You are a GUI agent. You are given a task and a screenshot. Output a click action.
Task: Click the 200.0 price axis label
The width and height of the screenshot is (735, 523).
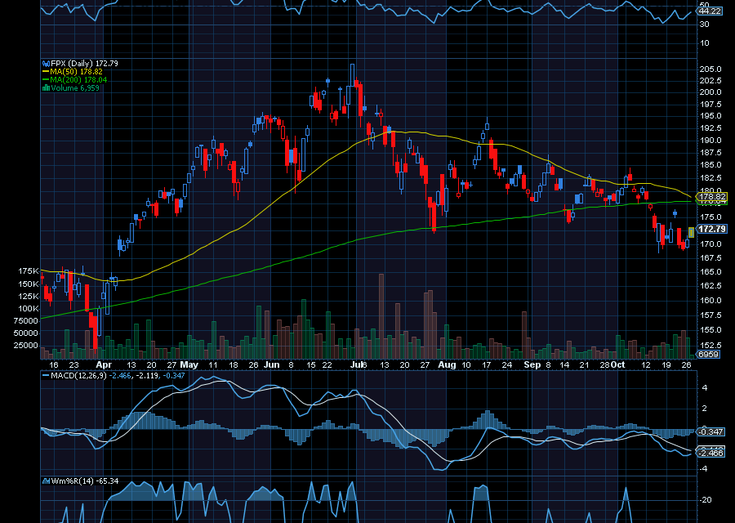click(710, 92)
